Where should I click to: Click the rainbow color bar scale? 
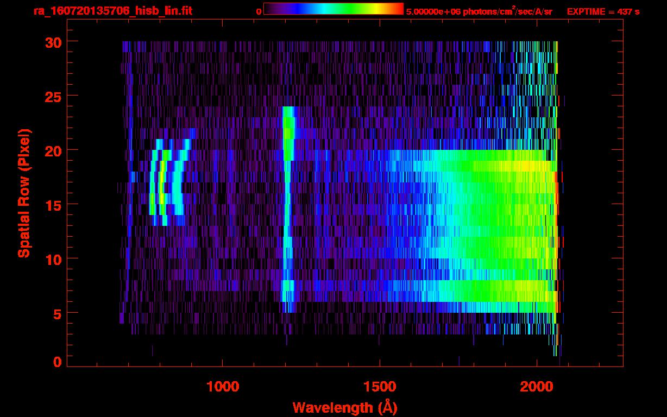click(x=333, y=9)
